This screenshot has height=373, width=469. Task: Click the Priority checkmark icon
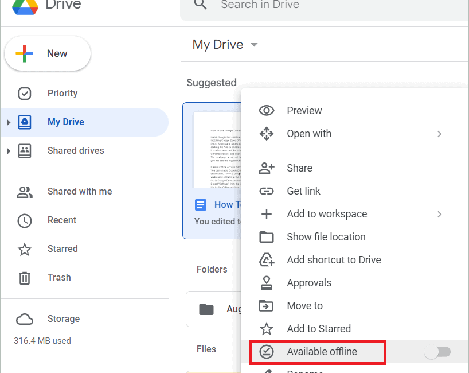click(25, 94)
